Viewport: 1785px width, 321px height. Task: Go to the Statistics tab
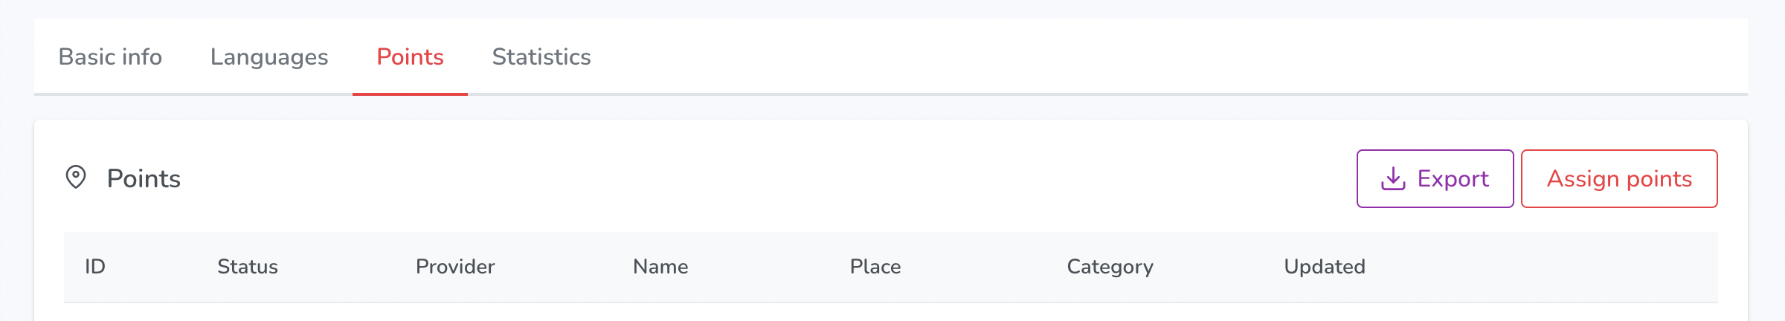tap(541, 57)
